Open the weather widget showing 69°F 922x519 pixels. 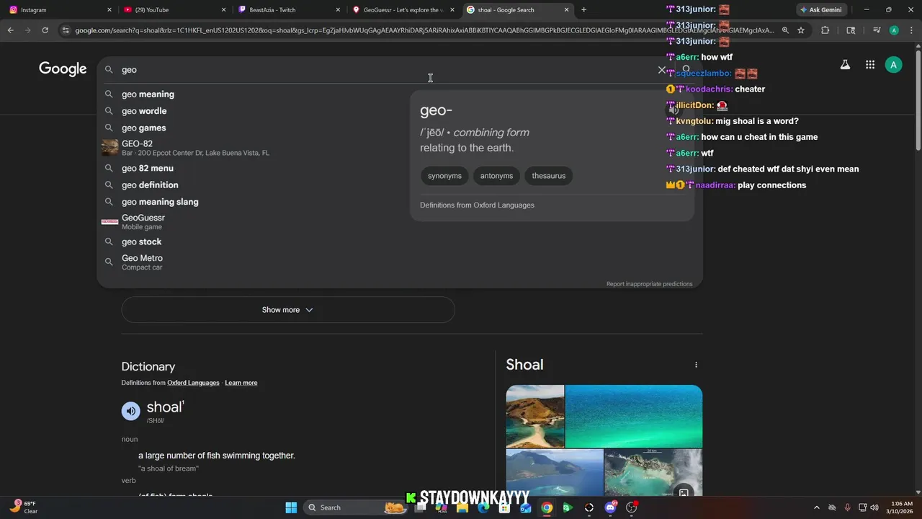pos(23,507)
